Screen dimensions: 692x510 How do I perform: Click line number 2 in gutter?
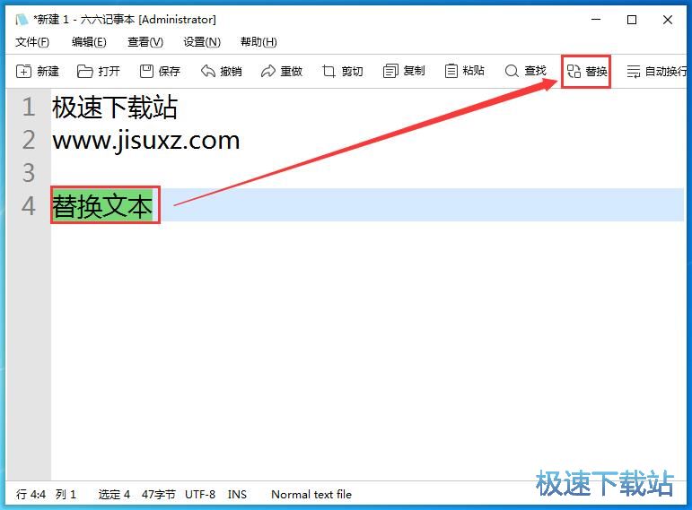point(29,140)
